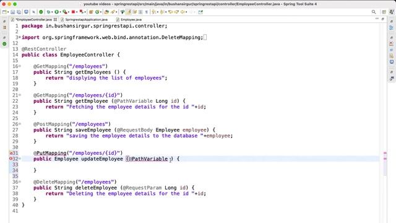Click the magnifier search icon at top right
The width and height of the screenshot is (396, 223).
click(374, 12)
